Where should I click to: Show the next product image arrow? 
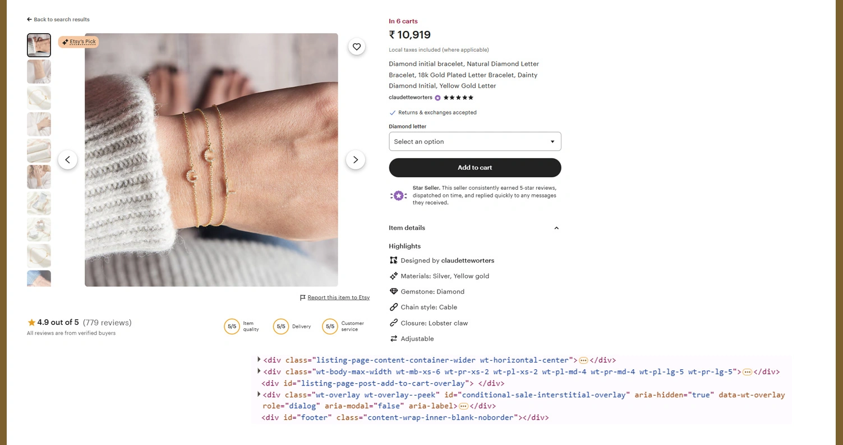(x=356, y=160)
